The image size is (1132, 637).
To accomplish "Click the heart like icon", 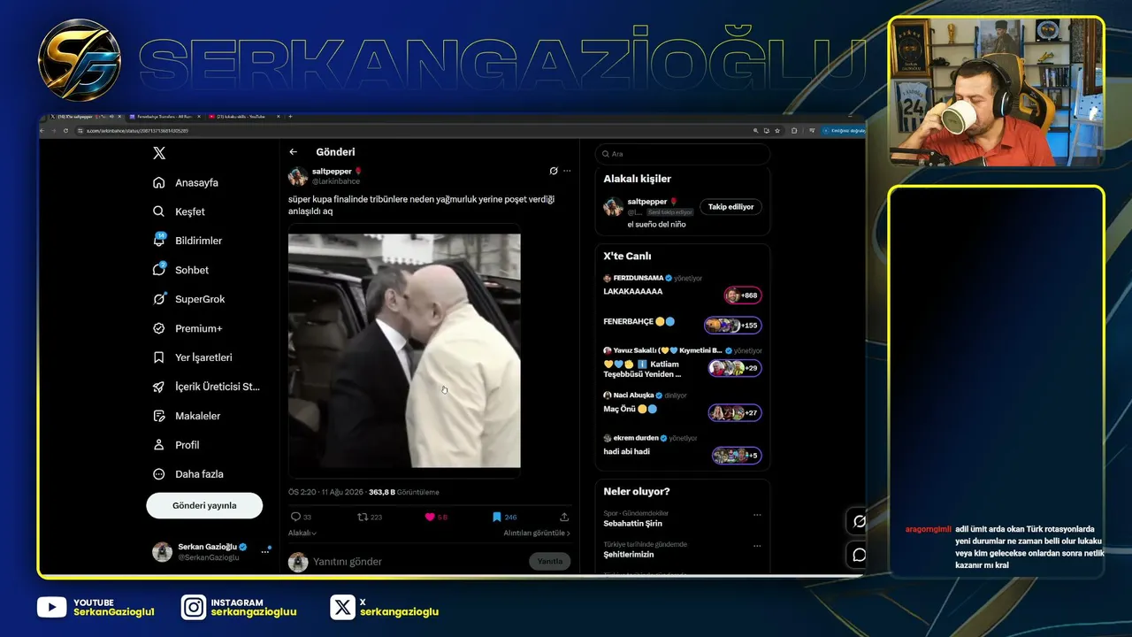I will click(430, 517).
